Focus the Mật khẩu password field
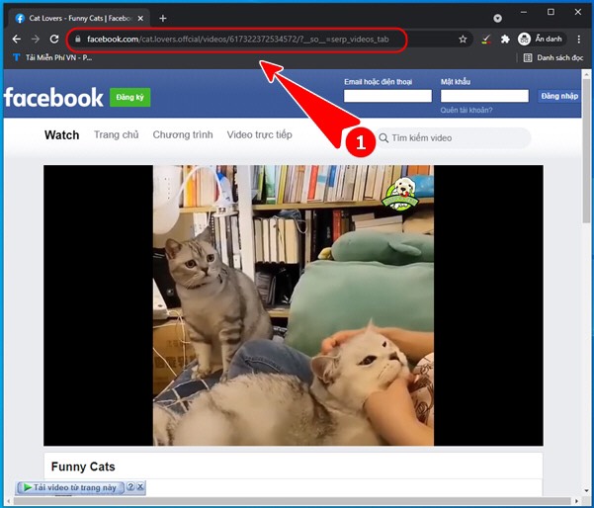Image resolution: width=594 pixels, height=508 pixels. click(x=484, y=96)
